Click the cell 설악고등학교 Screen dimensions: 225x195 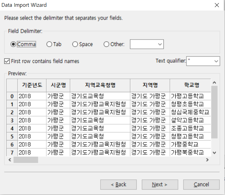(190, 120)
